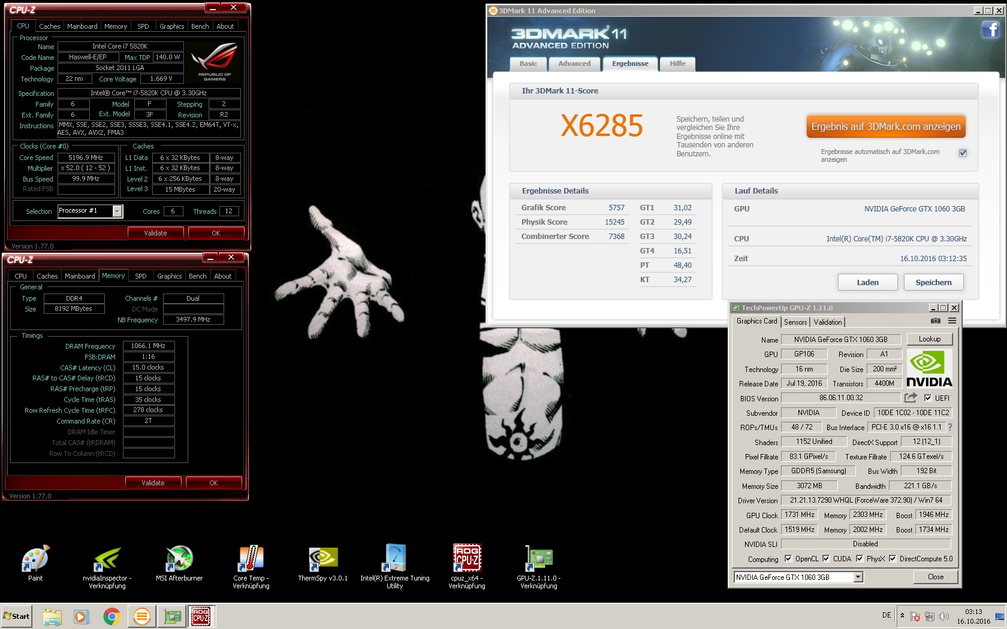
Task: Click the Close button in GPU-Z
Action: click(935, 577)
